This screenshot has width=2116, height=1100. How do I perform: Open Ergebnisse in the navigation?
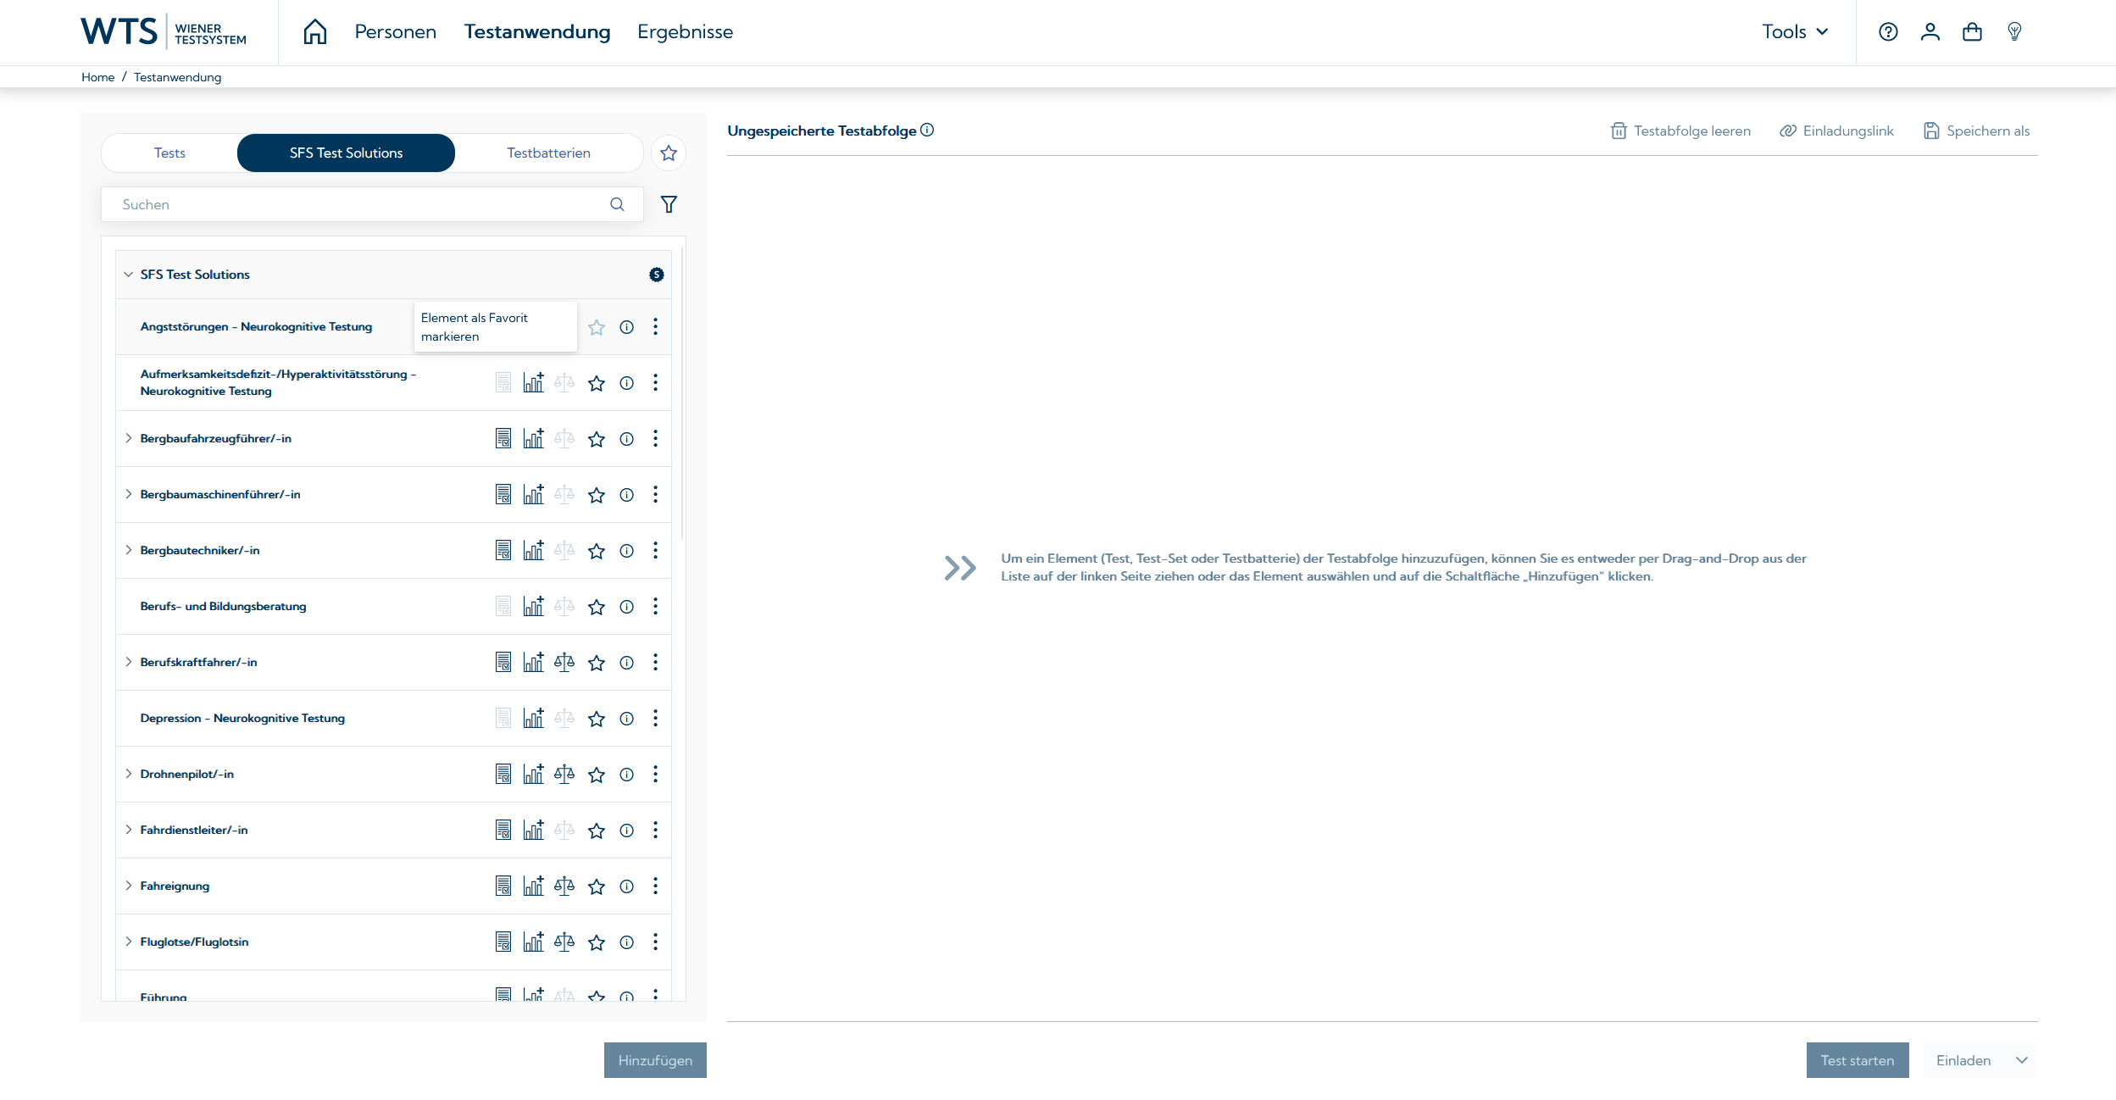(x=686, y=31)
